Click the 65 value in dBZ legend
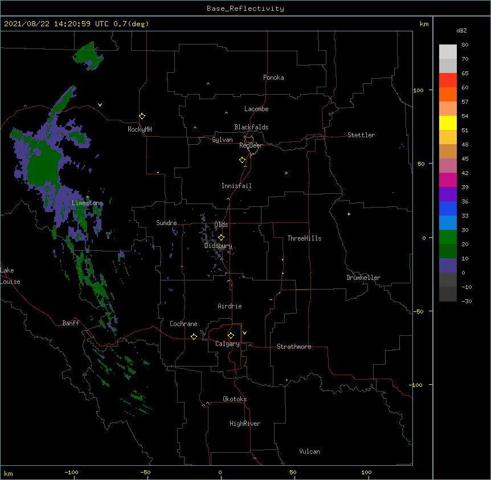This screenshot has height=480, width=491. point(465,74)
